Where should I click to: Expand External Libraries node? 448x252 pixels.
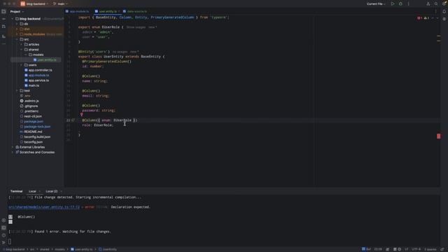click(13, 147)
